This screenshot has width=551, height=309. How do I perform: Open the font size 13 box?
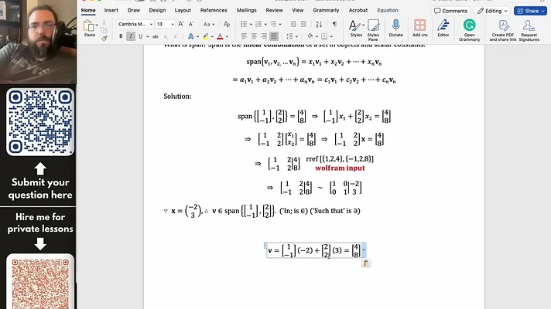click(165, 24)
